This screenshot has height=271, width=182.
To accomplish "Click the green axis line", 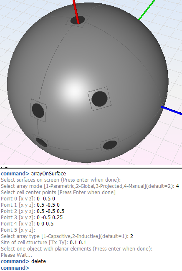I will 147,10.
